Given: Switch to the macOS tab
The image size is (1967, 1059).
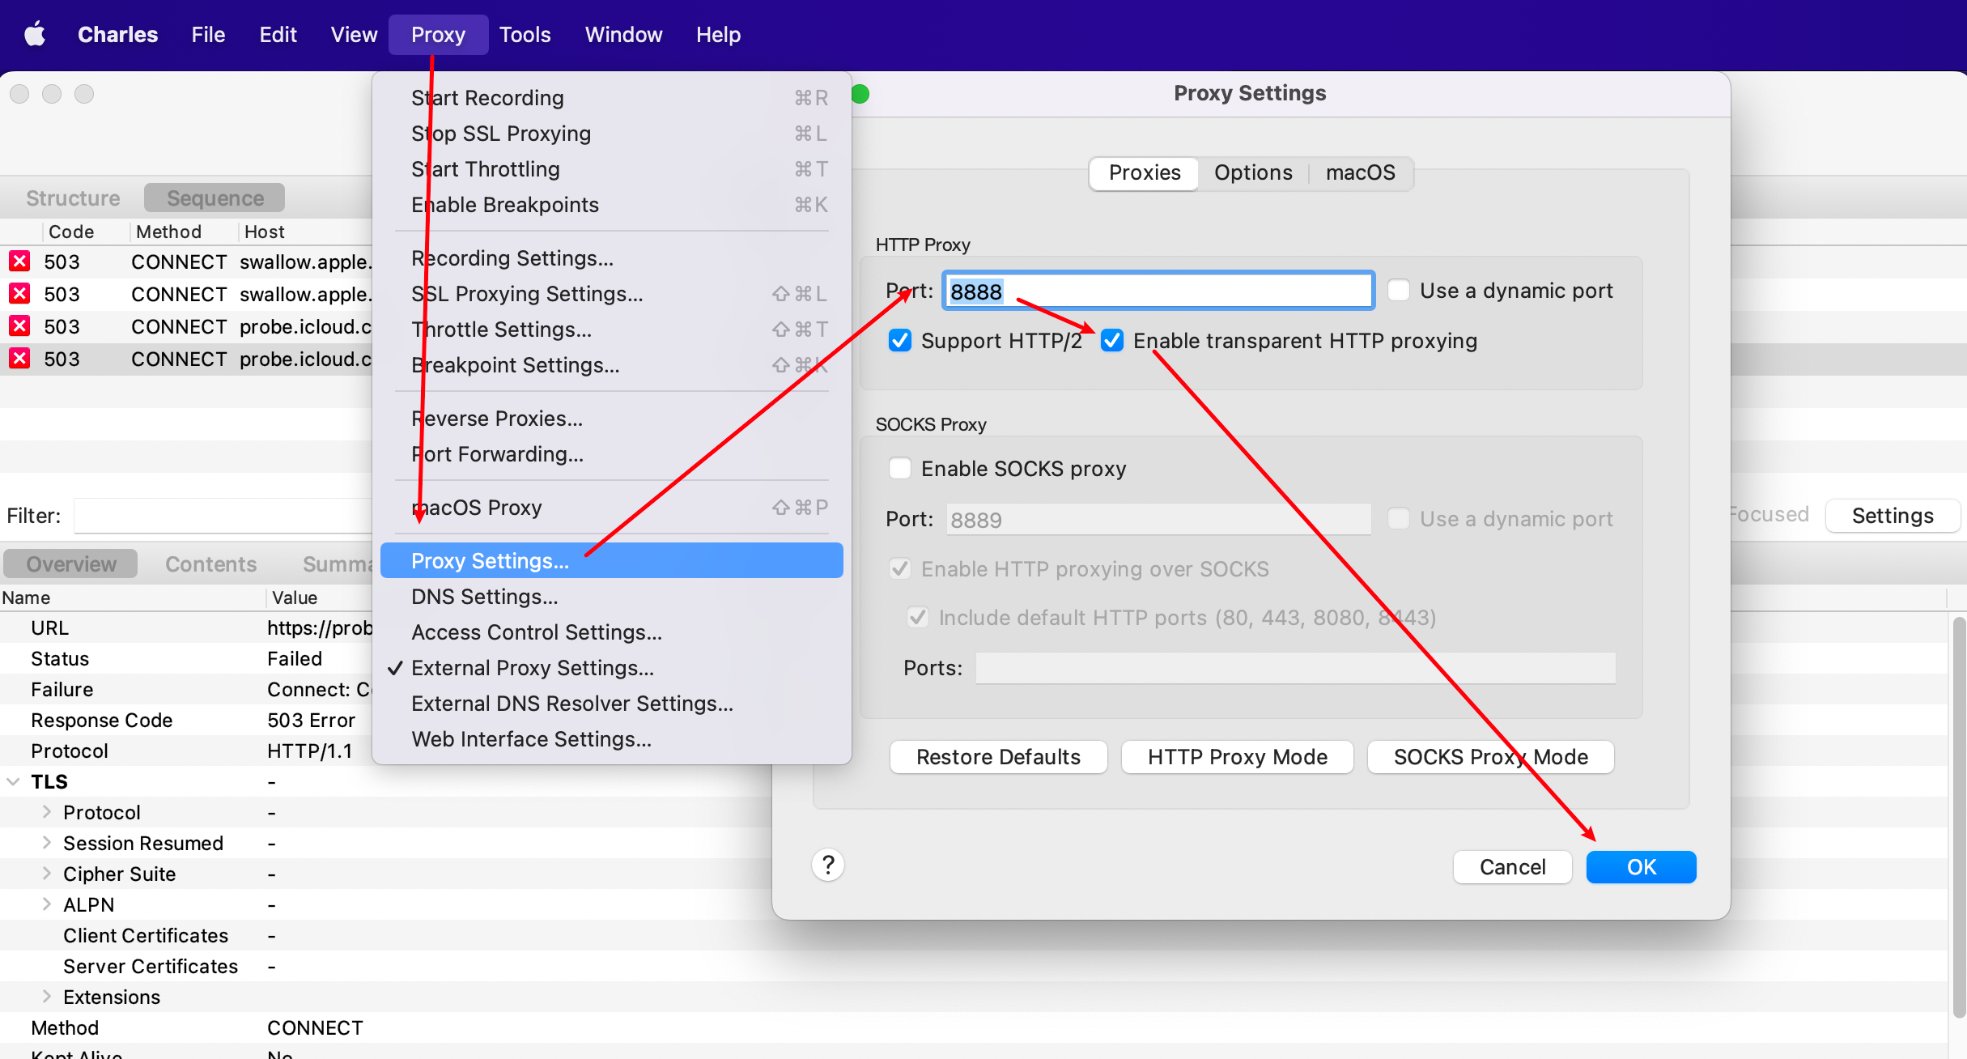Looking at the screenshot, I should pos(1361,173).
